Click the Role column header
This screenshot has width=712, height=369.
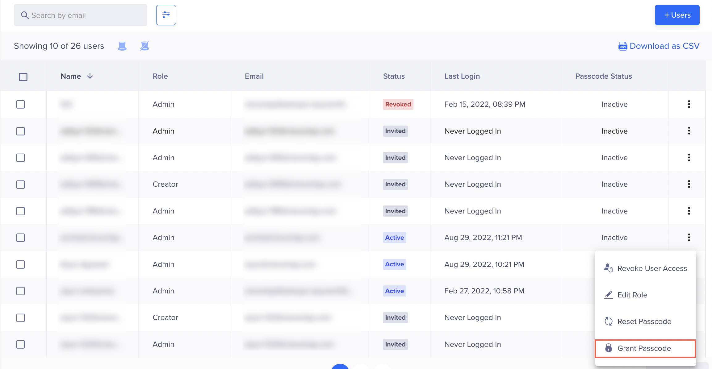coord(160,76)
